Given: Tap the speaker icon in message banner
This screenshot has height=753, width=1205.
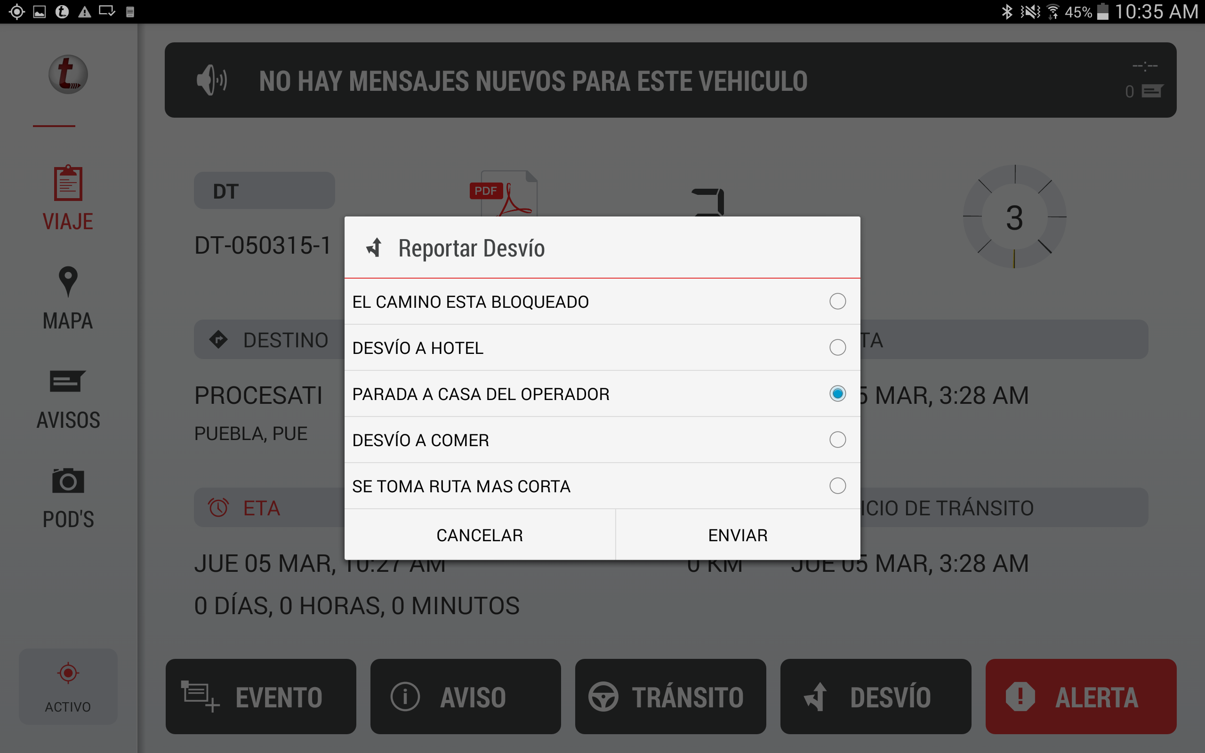Looking at the screenshot, I should [x=212, y=80].
